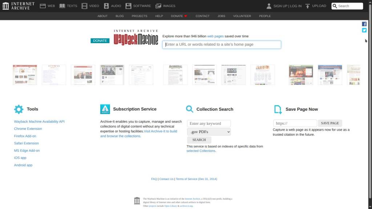Click the Save Page Now document icon
Screen dimensions: 372x209
[278, 110]
